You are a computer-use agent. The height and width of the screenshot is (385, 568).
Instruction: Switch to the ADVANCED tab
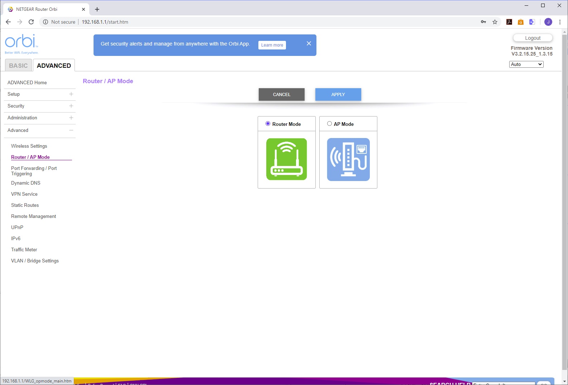[54, 66]
